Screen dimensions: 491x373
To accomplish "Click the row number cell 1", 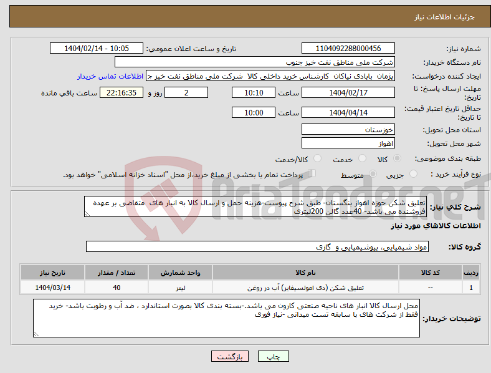I will point(471,288).
